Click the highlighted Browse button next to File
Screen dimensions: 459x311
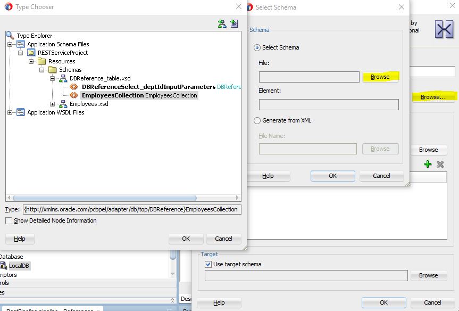[x=380, y=77]
